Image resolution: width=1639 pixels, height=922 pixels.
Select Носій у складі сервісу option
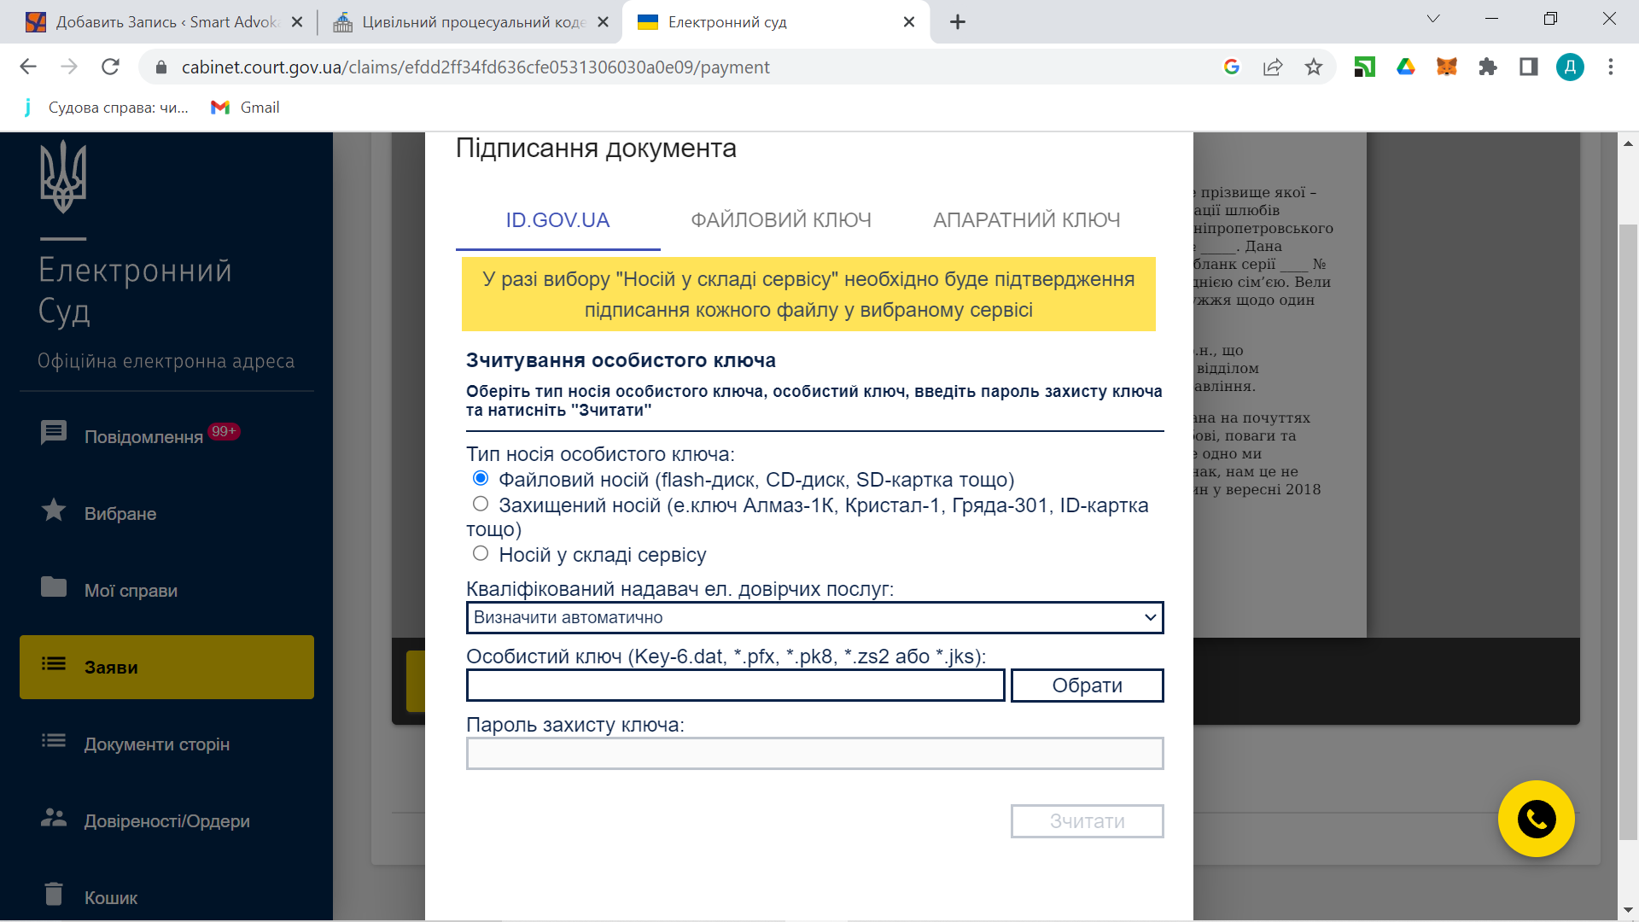481,553
